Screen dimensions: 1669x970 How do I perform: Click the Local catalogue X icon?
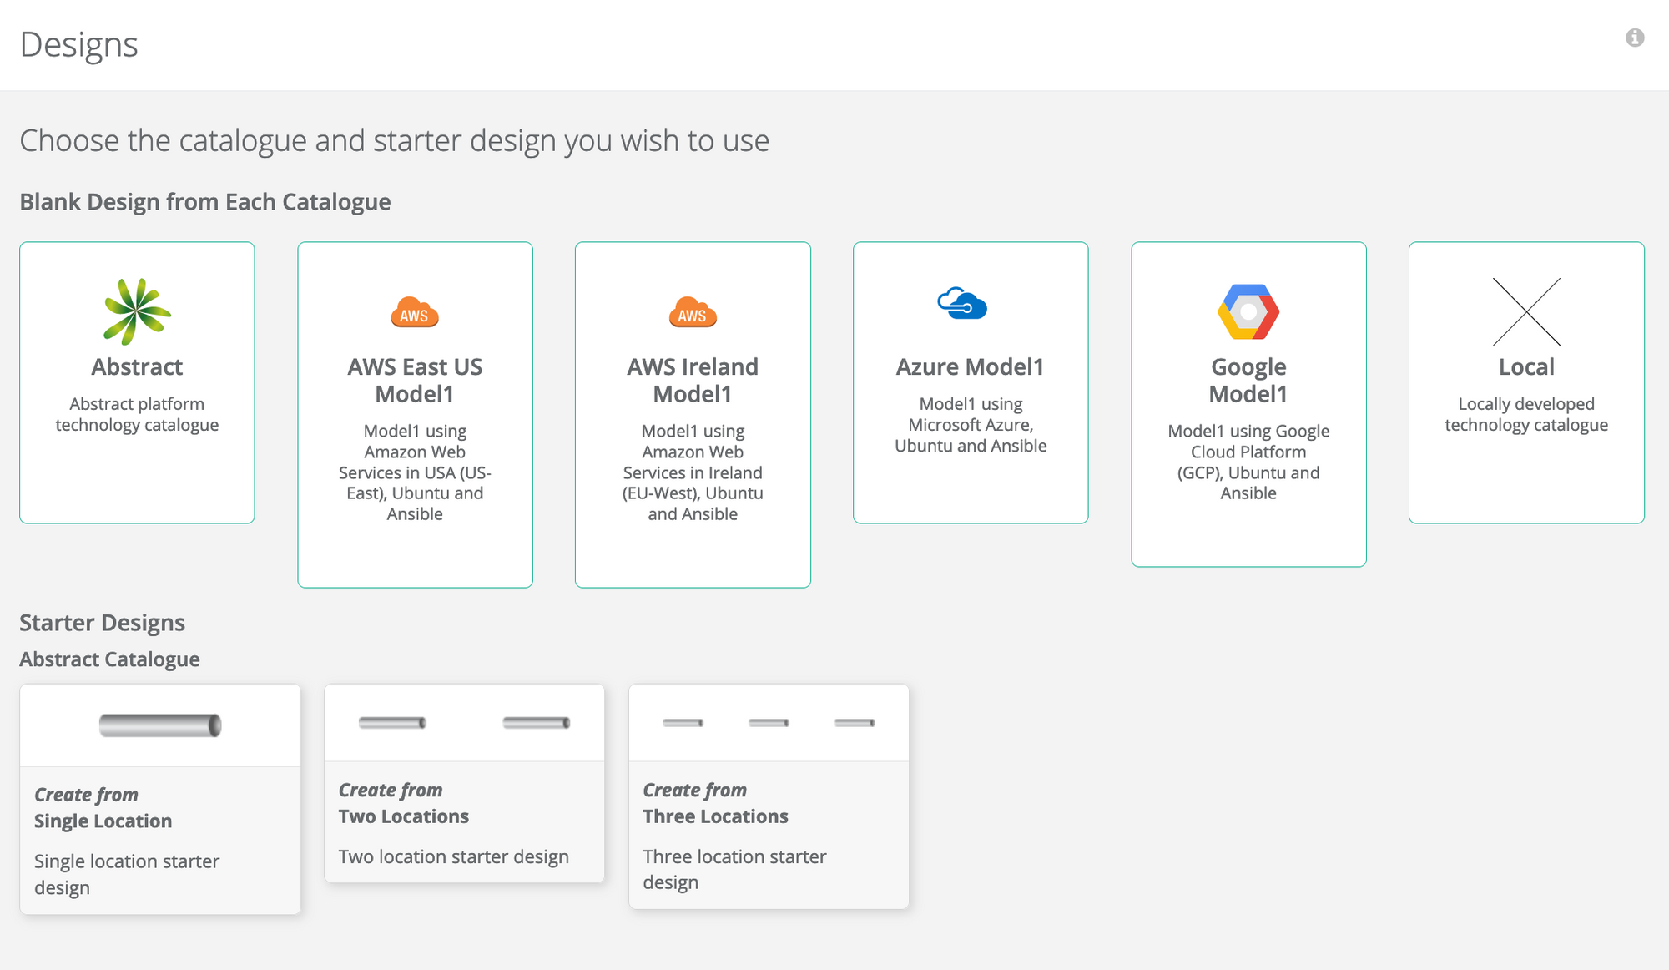click(1526, 311)
